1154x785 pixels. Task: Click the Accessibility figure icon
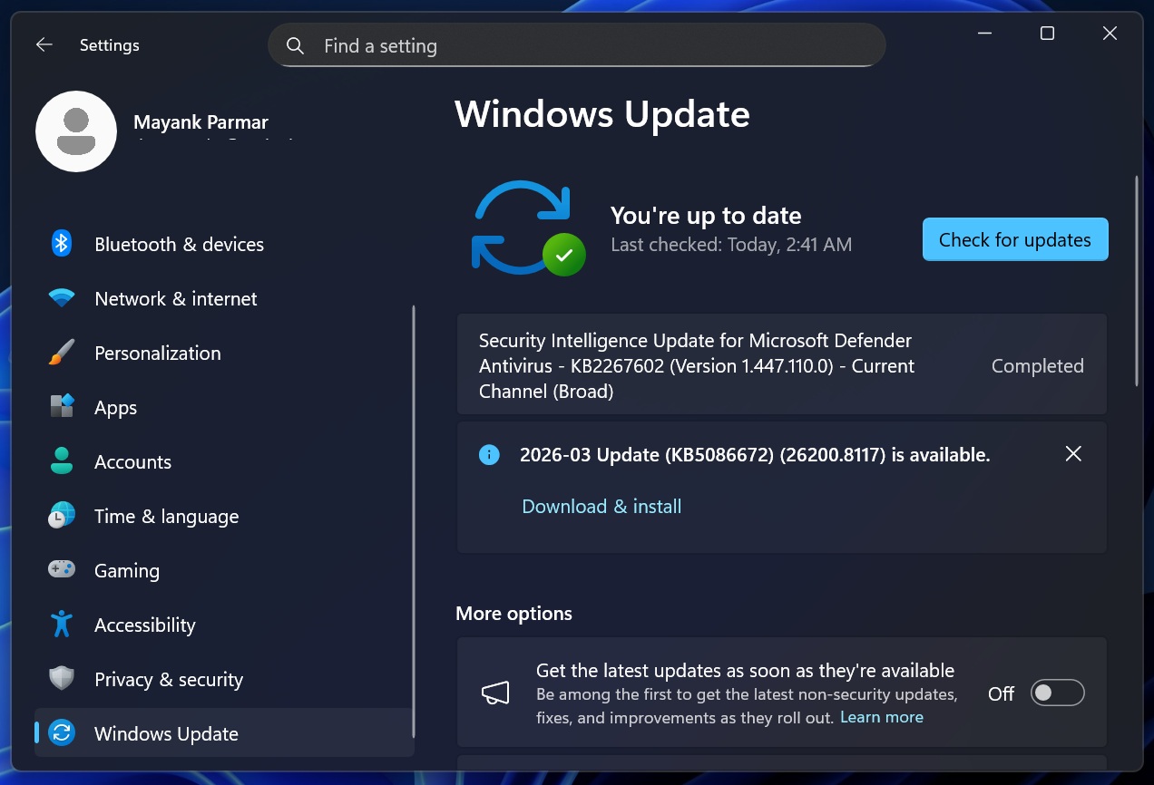coord(62,625)
